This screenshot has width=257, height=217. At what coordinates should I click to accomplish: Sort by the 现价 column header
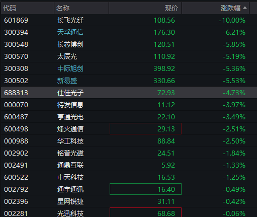point(145,8)
